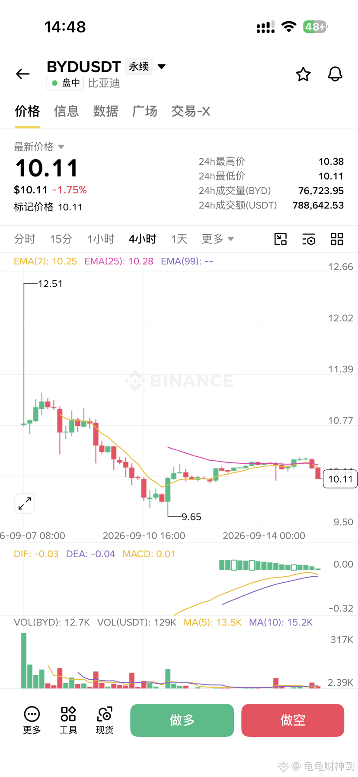358x777 pixels.
Task: Select the 15分 timeframe
Action: (61, 239)
